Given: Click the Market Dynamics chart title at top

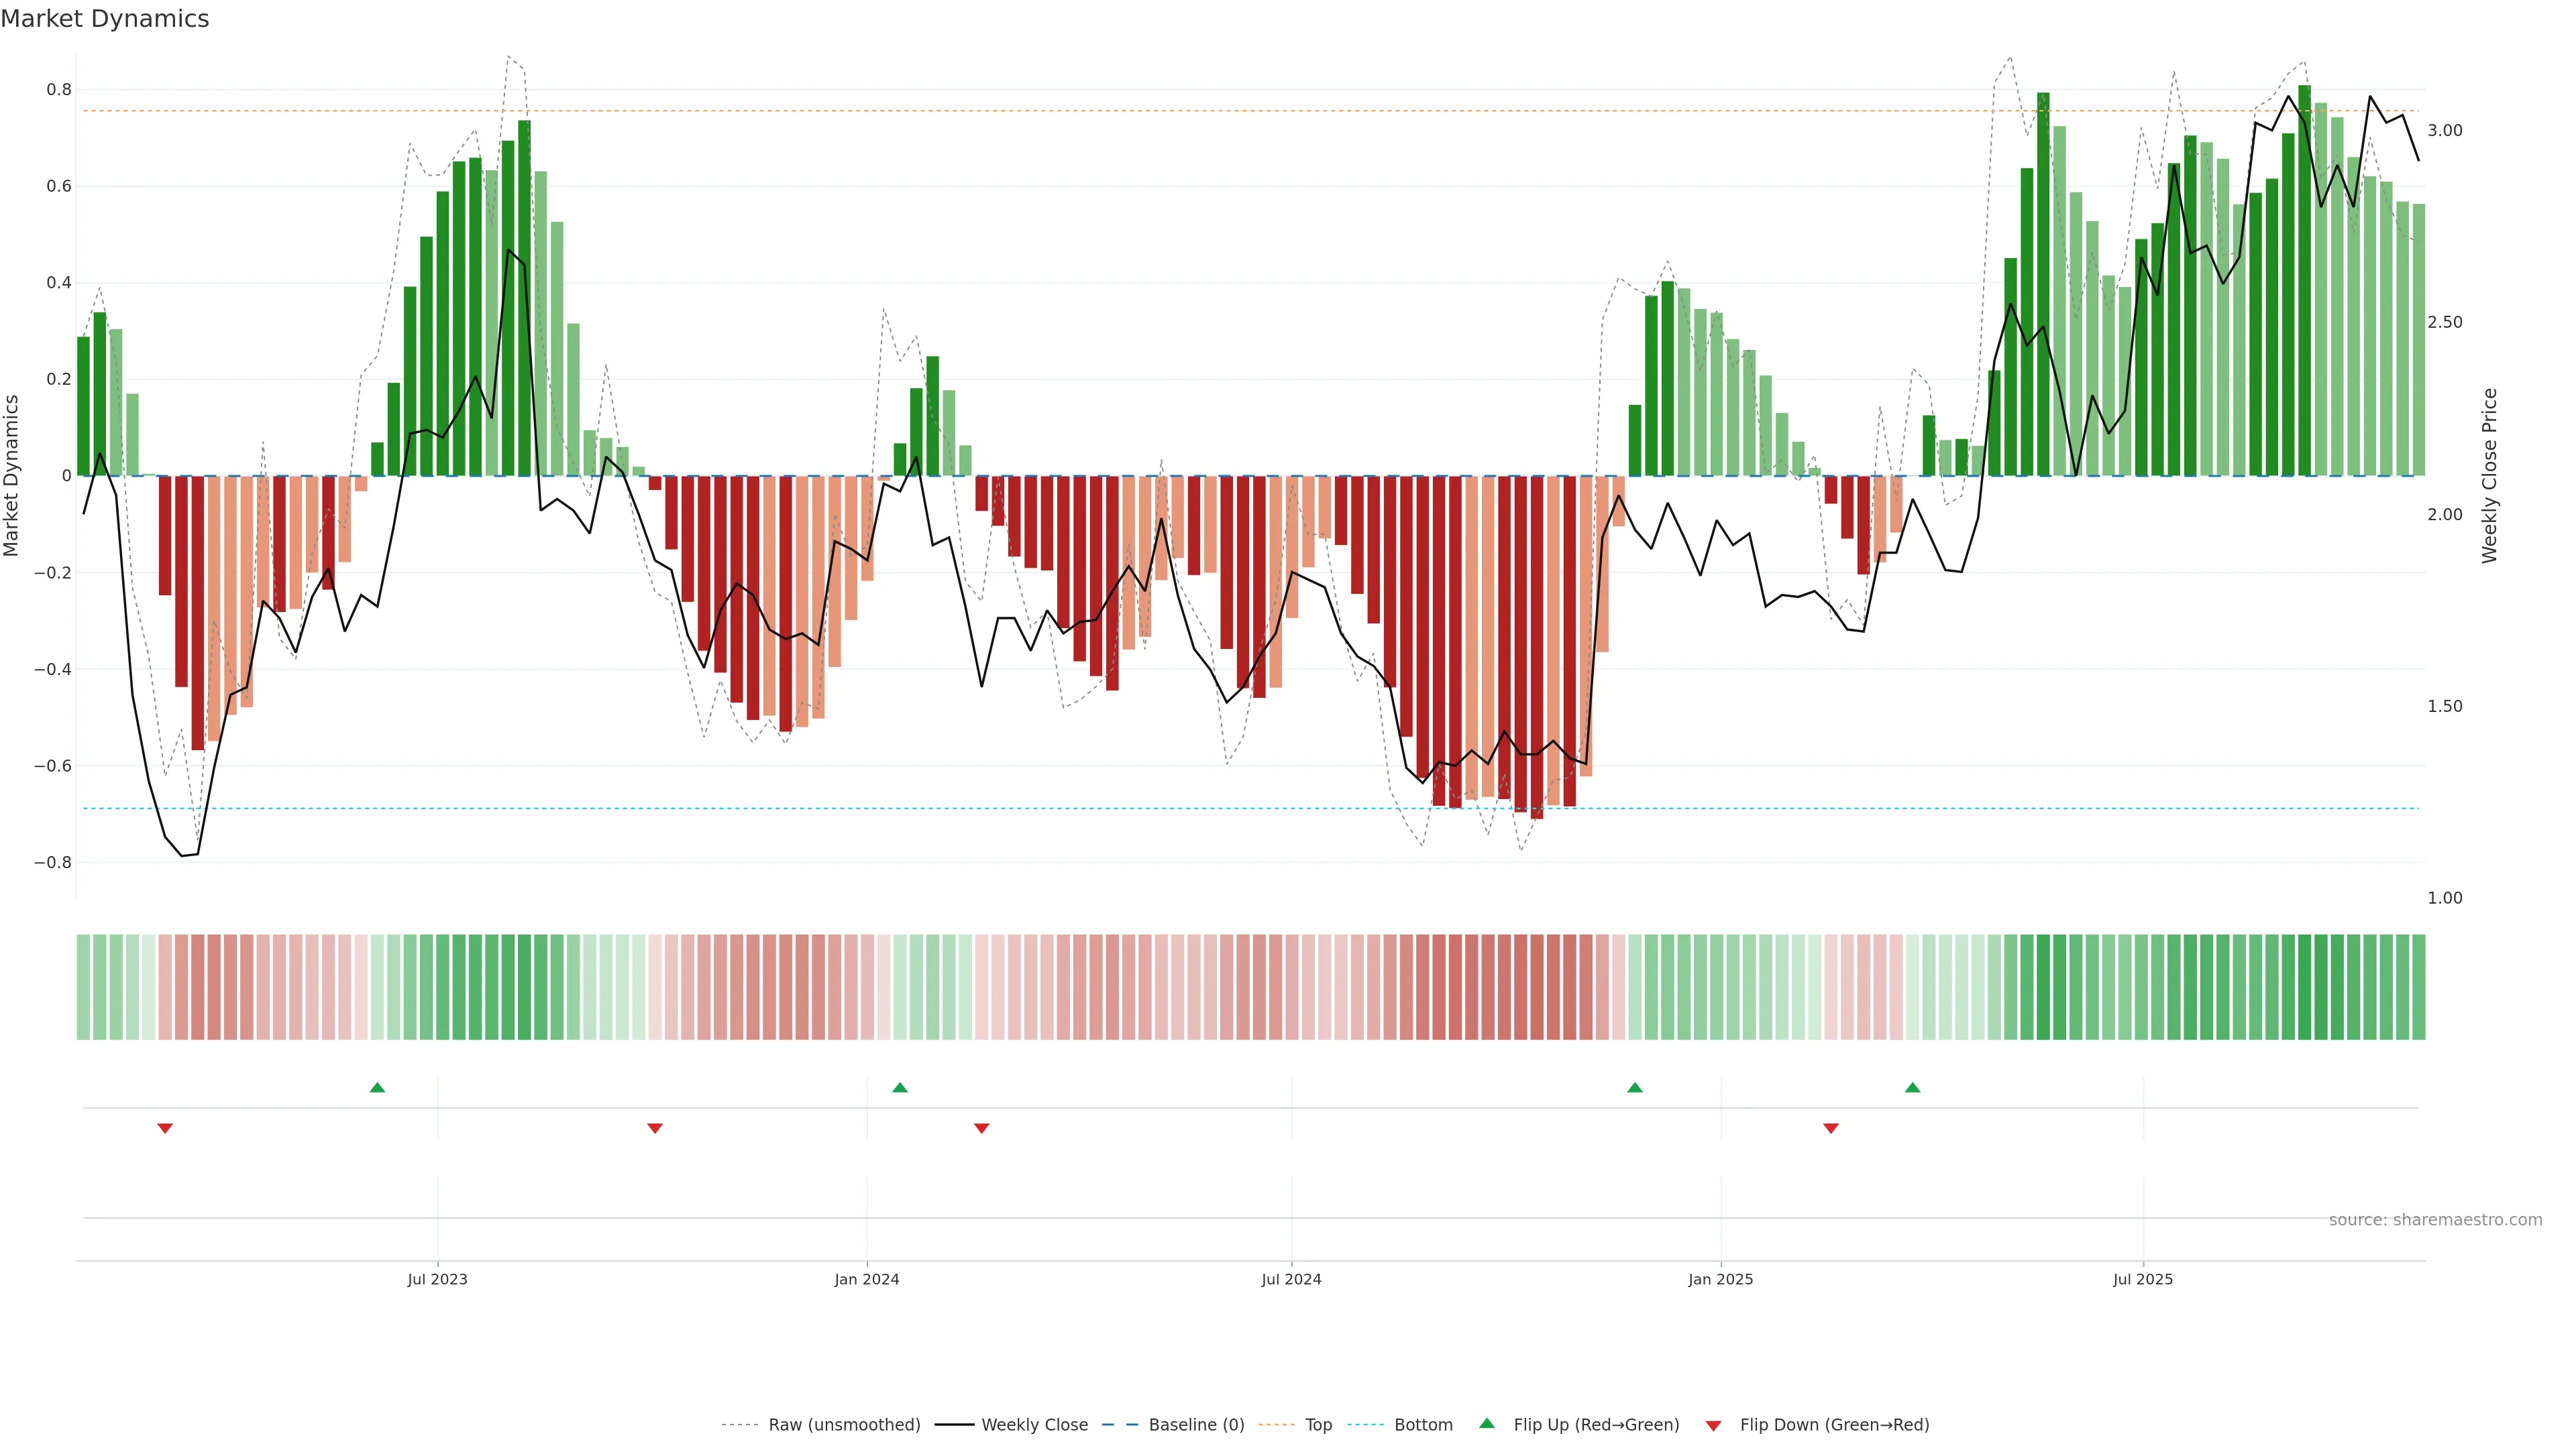Looking at the screenshot, I should tap(105, 19).
